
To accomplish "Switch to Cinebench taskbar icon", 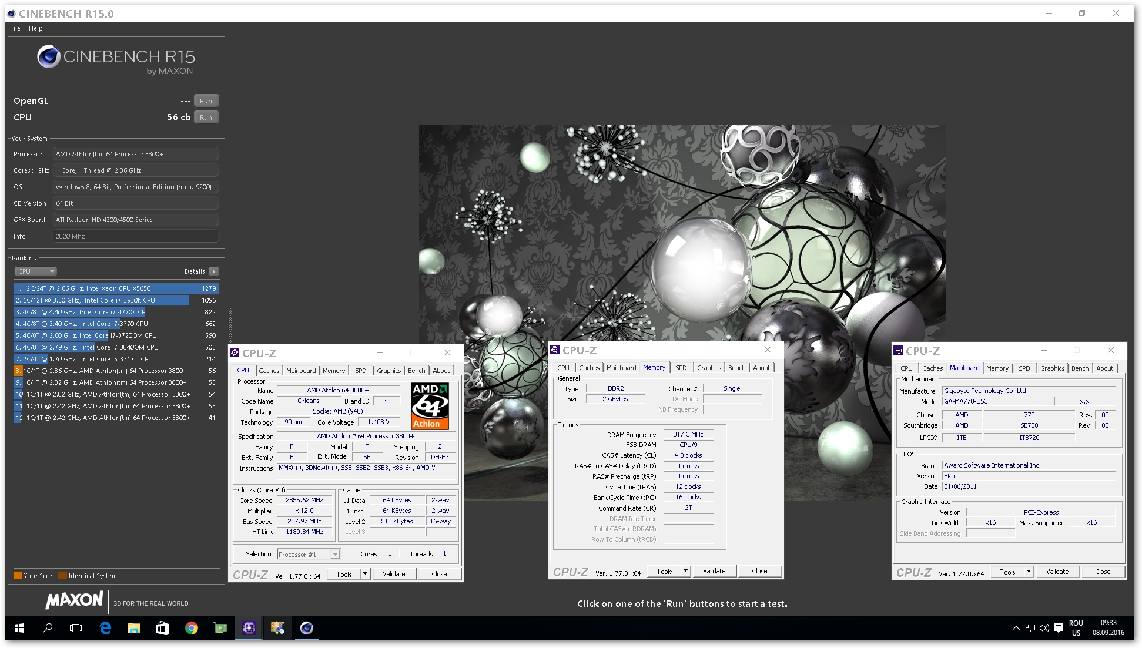I will [x=306, y=628].
